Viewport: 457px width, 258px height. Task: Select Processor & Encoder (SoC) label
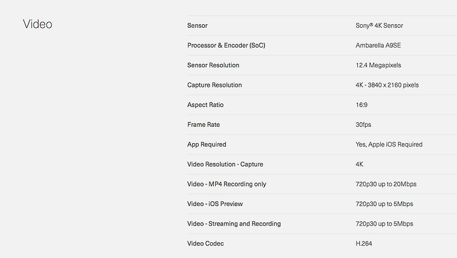click(x=226, y=46)
